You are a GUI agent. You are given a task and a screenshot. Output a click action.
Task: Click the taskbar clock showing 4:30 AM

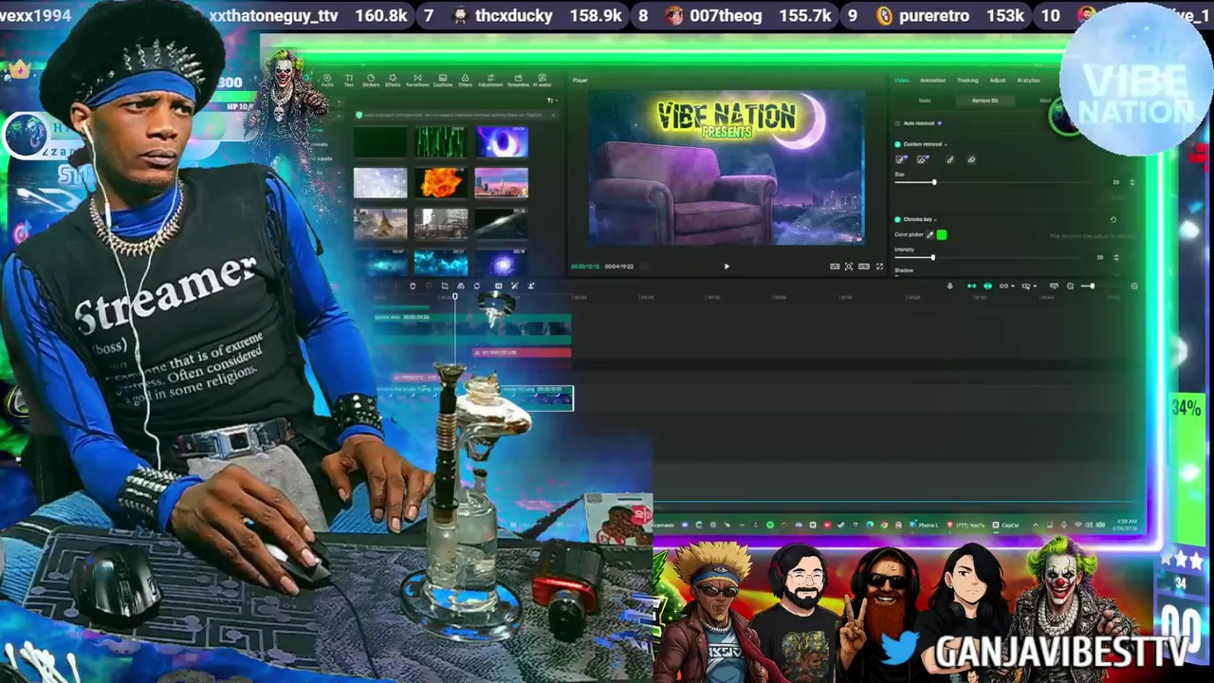[x=1129, y=524]
